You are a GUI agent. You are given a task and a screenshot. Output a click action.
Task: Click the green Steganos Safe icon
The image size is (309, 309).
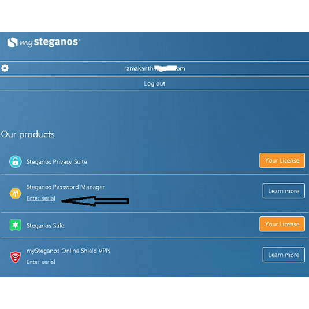(16, 225)
